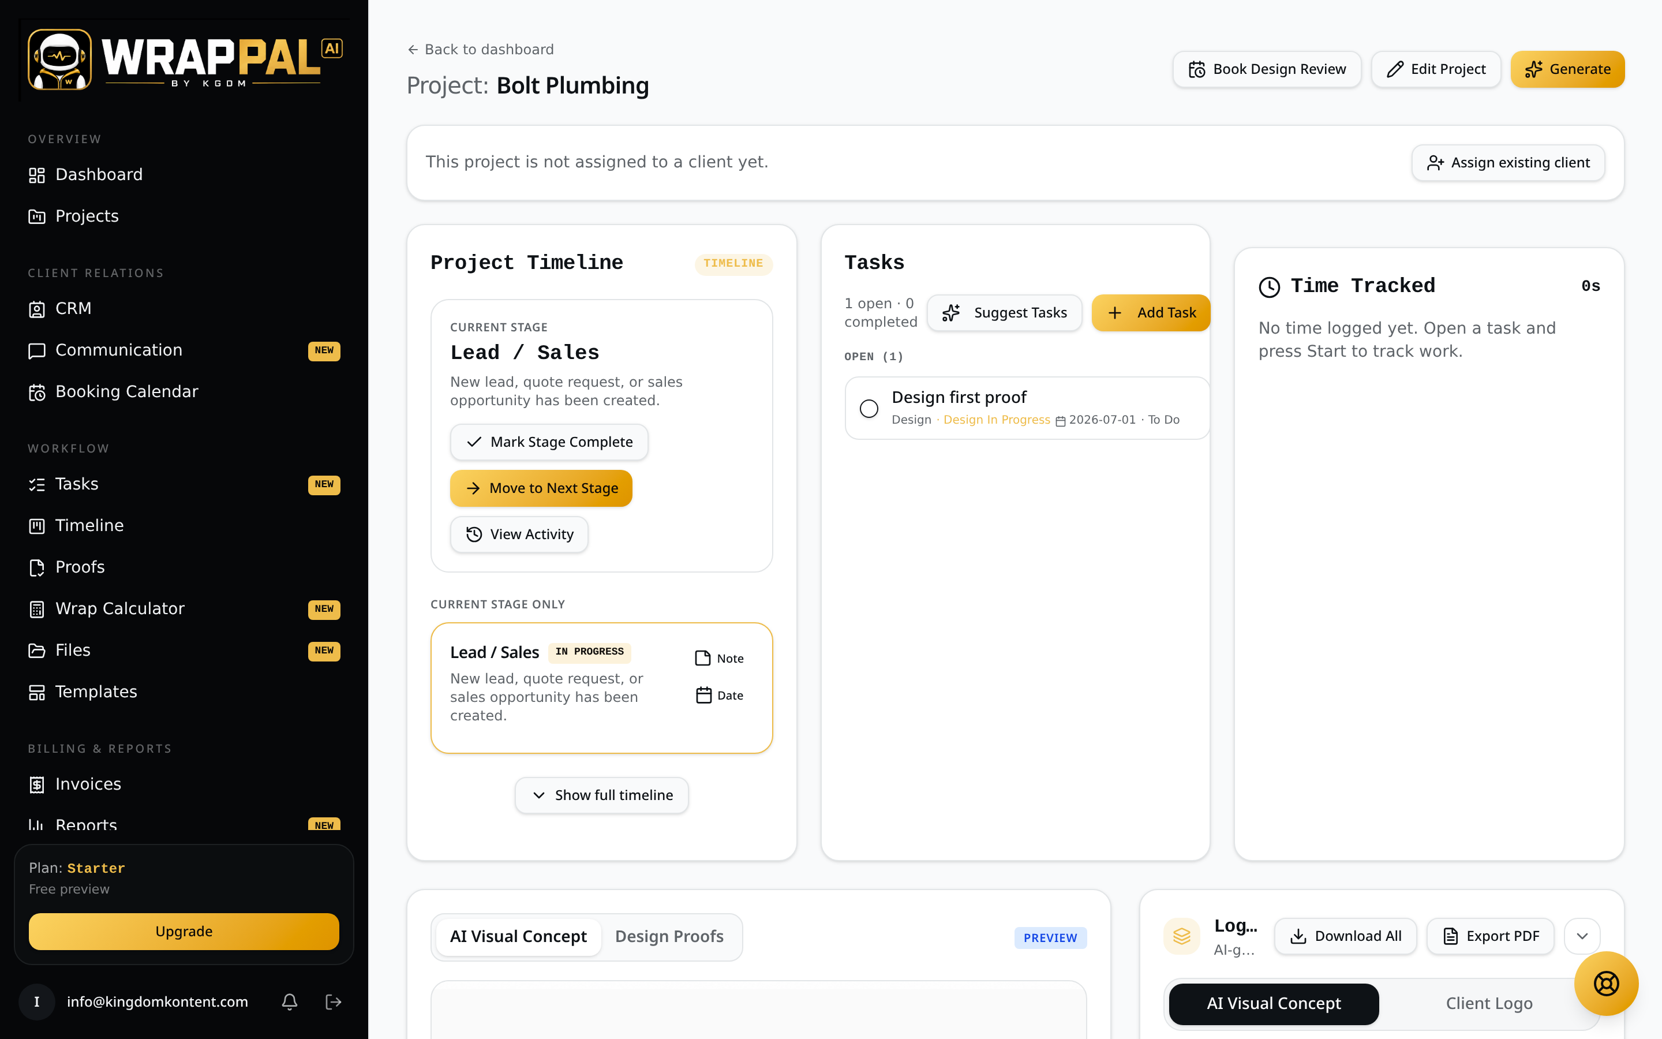
Task: Open the CRM section
Action: pos(184,309)
